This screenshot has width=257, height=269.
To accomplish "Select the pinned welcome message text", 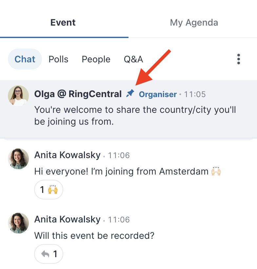I will [135, 115].
